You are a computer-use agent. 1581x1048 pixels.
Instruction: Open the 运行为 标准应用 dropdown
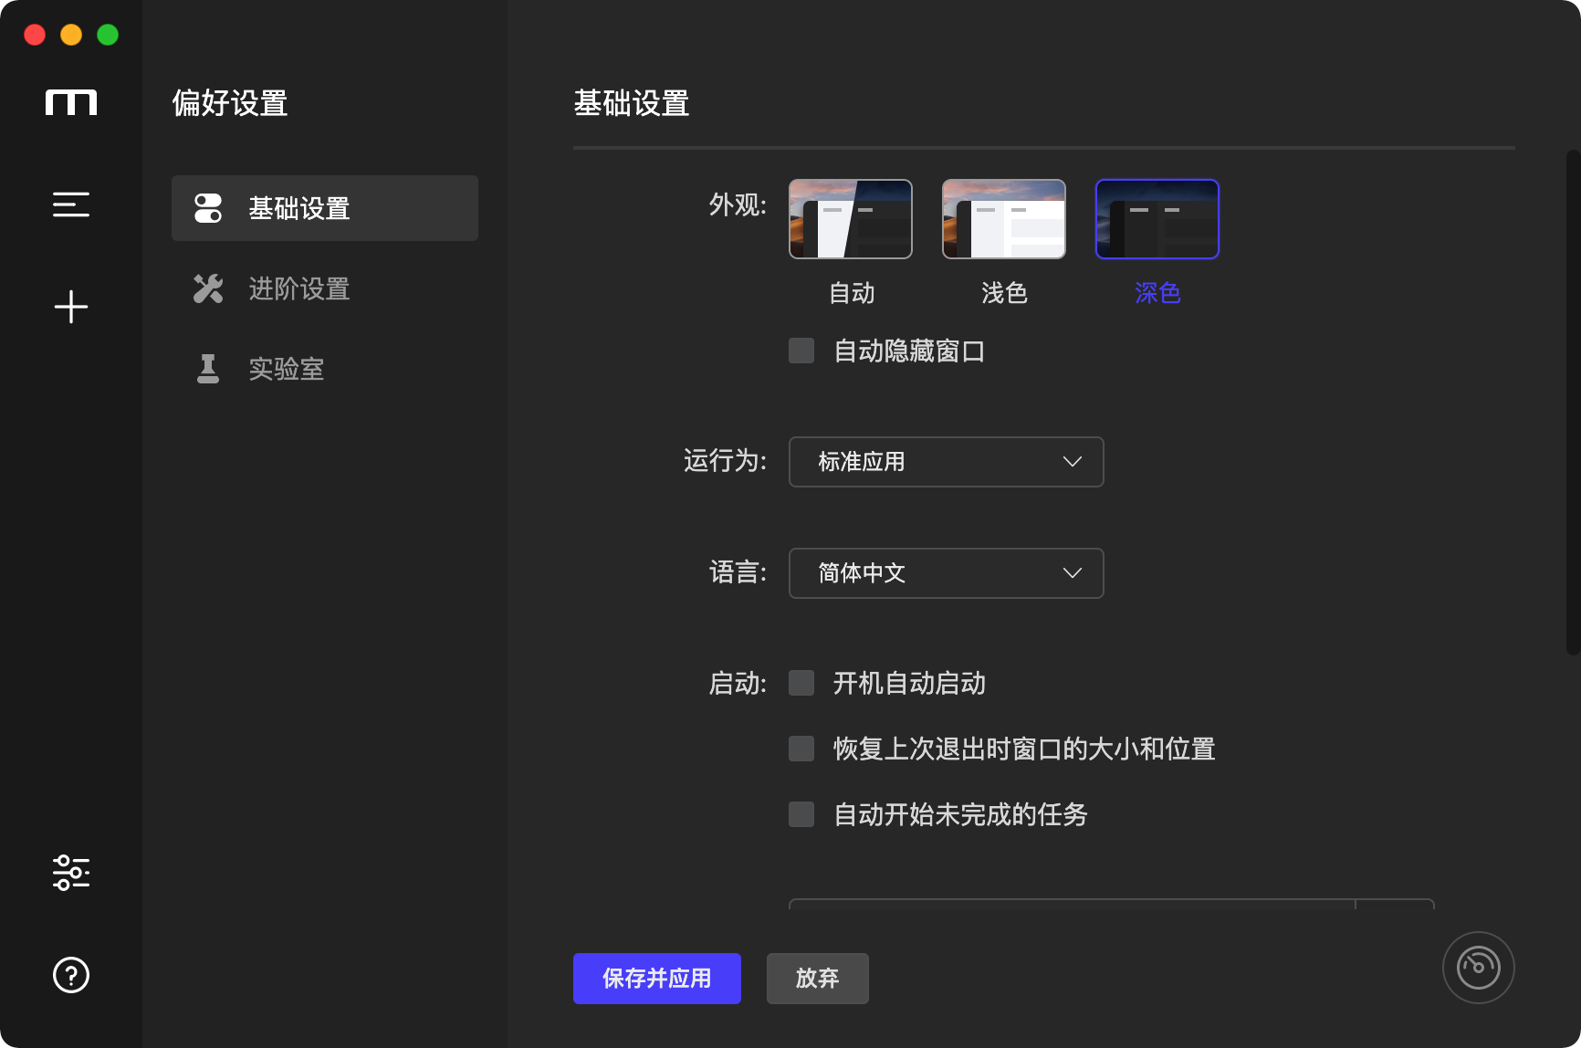[x=946, y=462]
